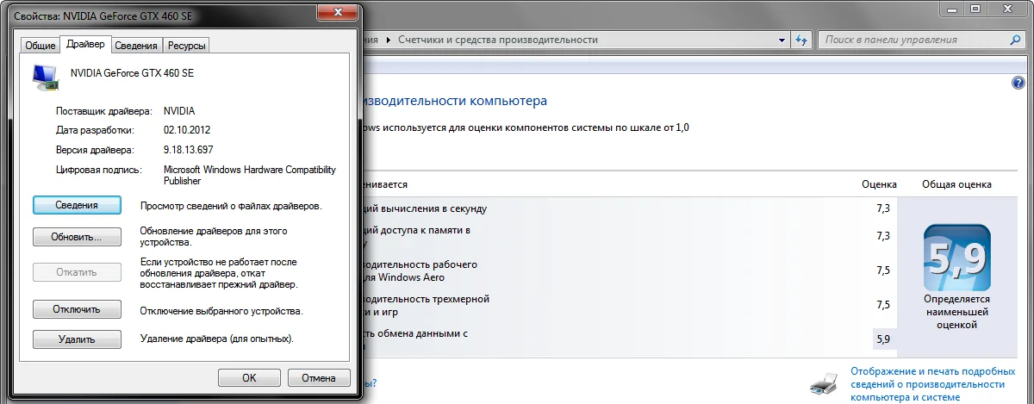Viewport: 1034px width, 404px height.
Task: Click the Общая оценка column header
Action: [x=956, y=184]
